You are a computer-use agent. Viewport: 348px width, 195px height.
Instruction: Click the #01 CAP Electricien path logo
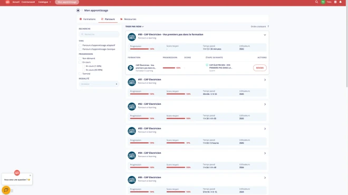132,82
